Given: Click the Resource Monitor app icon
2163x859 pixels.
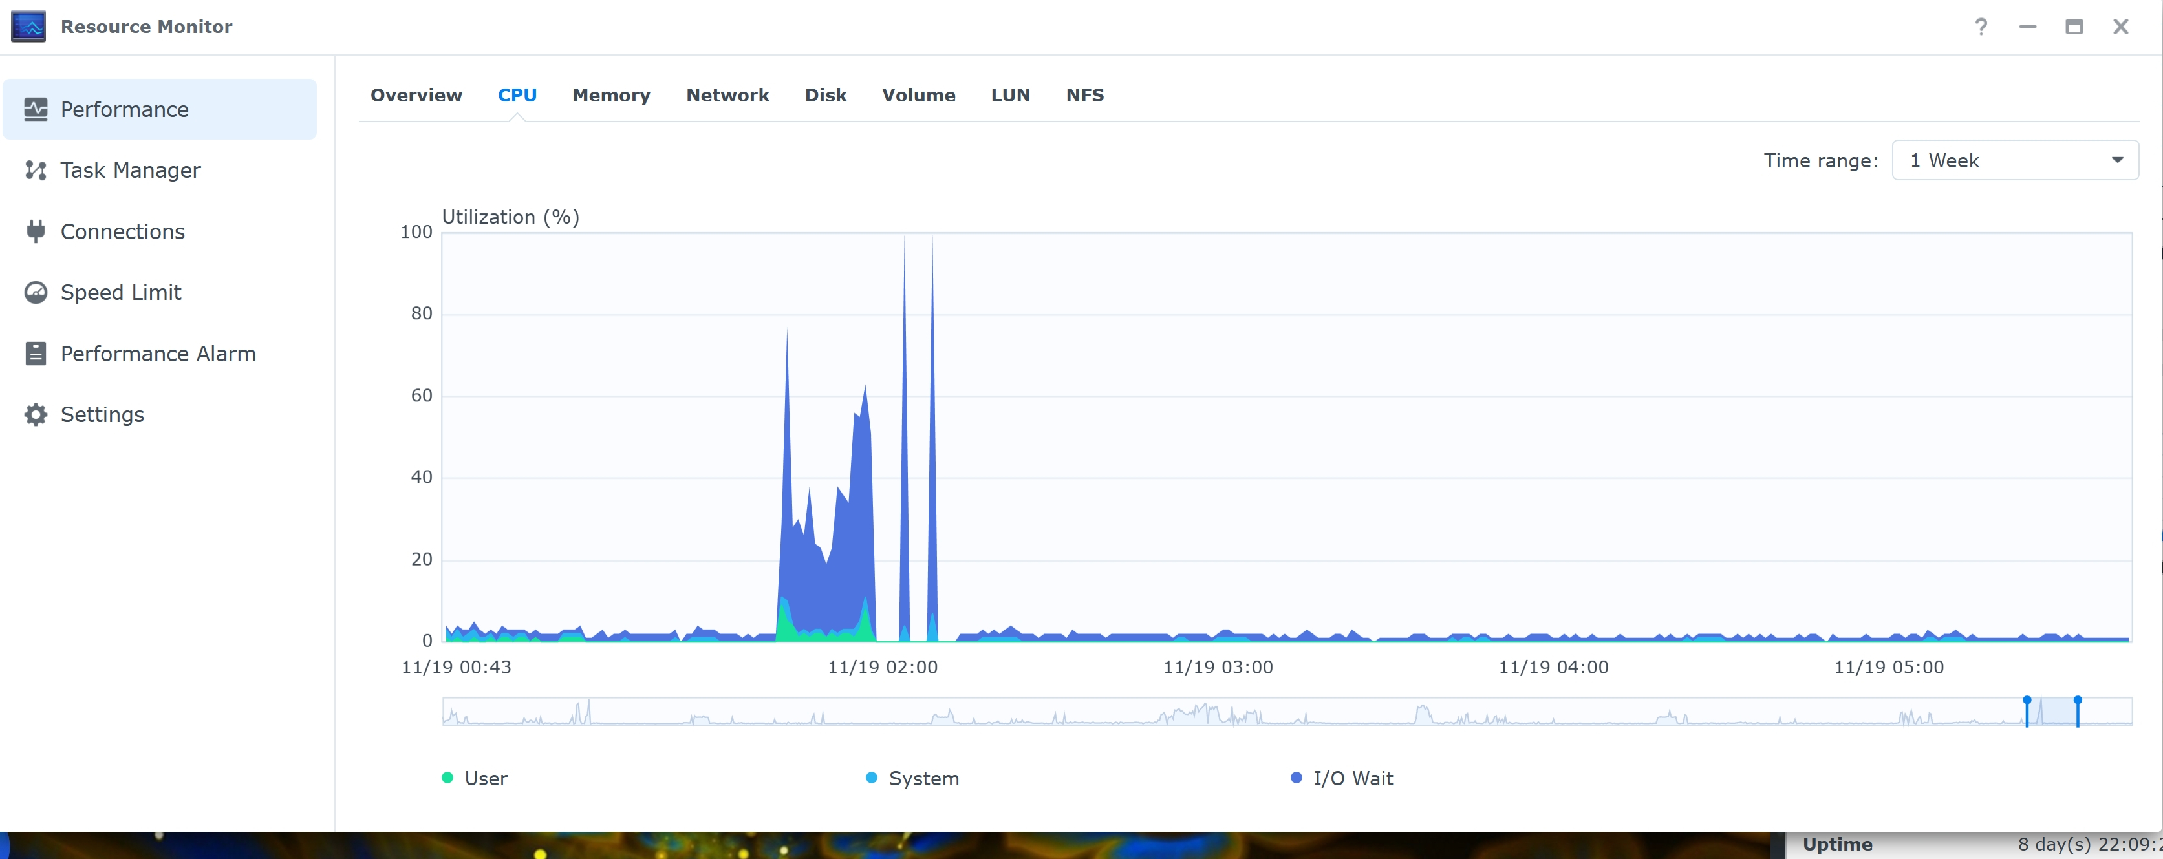Looking at the screenshot, I should pos(28,27).
